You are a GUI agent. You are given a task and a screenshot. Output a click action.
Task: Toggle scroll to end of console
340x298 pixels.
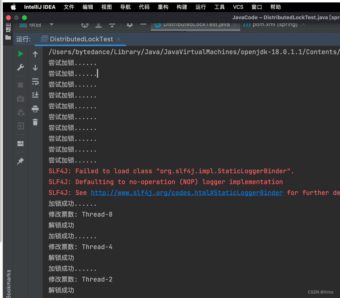[x=35, y=95]
